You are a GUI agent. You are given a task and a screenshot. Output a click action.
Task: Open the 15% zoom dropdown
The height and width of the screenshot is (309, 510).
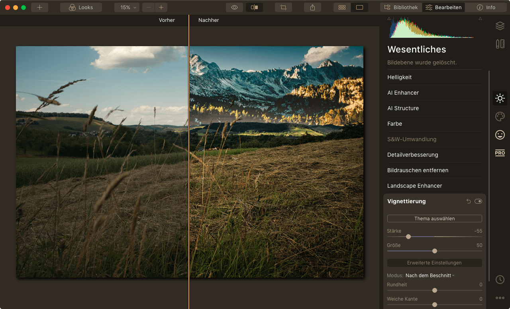coord(127,7)
